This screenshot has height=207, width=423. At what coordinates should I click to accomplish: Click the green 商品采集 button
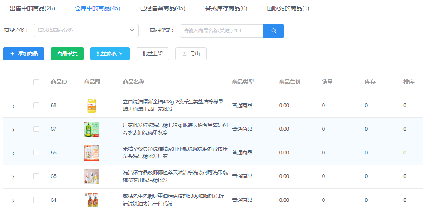pyautogui.click(x=67, y=54)
